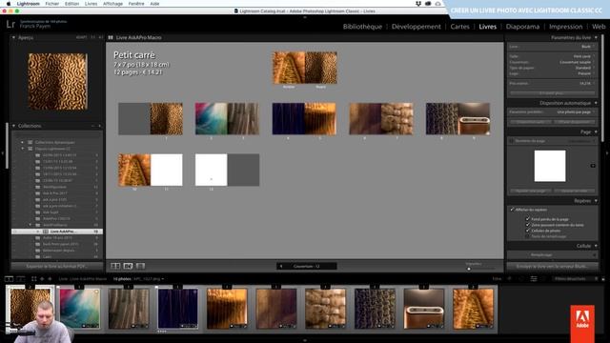The height and width of the screenshot is (343, 610).
Task: Collapse Aperçu panel triangle
Action: (x=13, y=38)
